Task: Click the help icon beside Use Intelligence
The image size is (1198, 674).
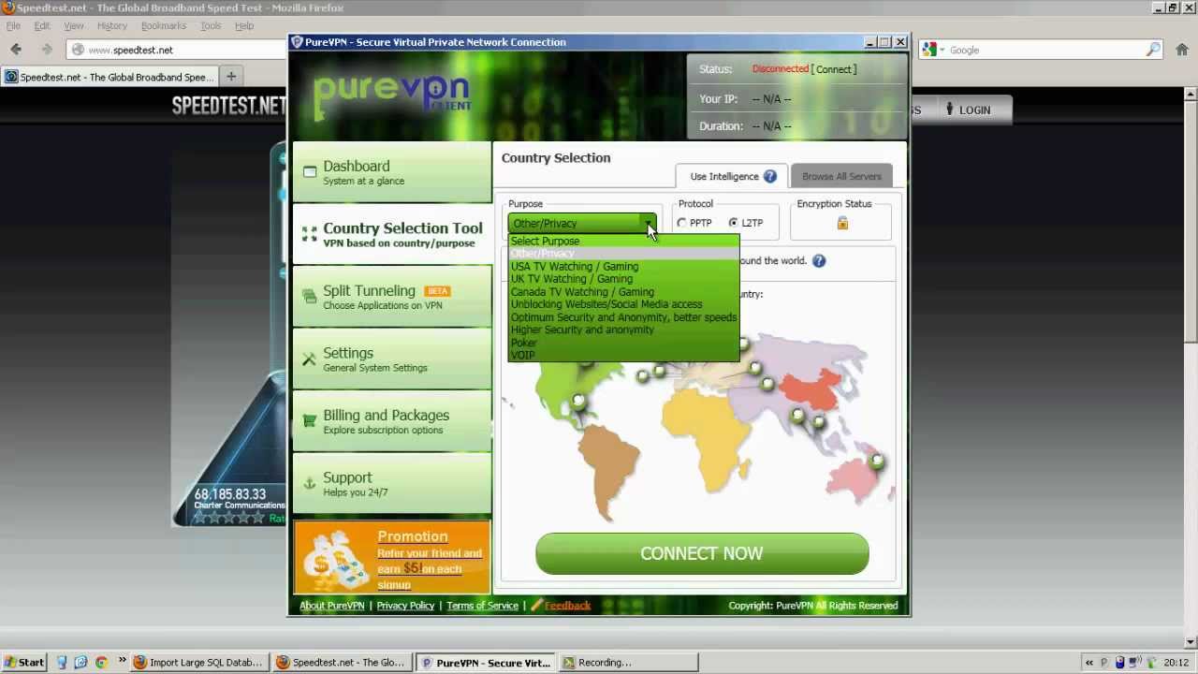Action: pos(769,176)
